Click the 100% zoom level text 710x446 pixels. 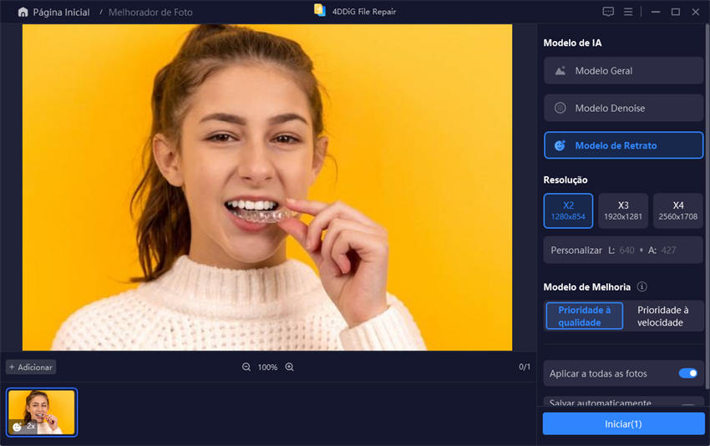click(267, 367)
